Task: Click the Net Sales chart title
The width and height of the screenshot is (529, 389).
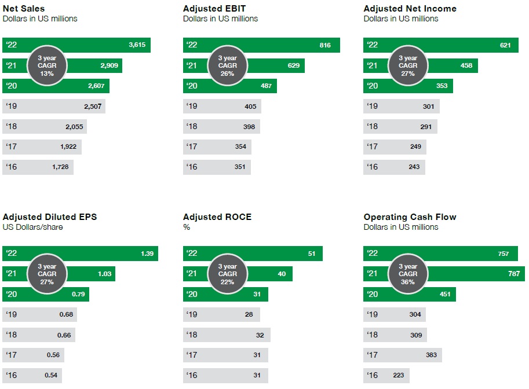Action: 24,9
